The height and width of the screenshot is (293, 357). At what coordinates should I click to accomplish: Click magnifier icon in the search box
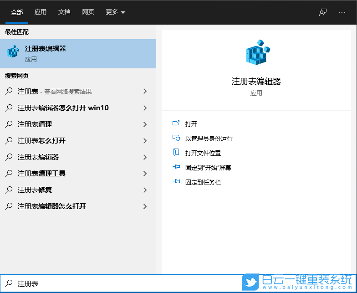click(9, 283)
